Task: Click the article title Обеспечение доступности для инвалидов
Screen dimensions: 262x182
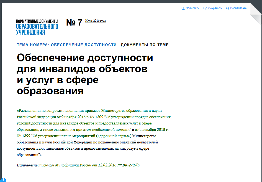Action: point(85,74)
